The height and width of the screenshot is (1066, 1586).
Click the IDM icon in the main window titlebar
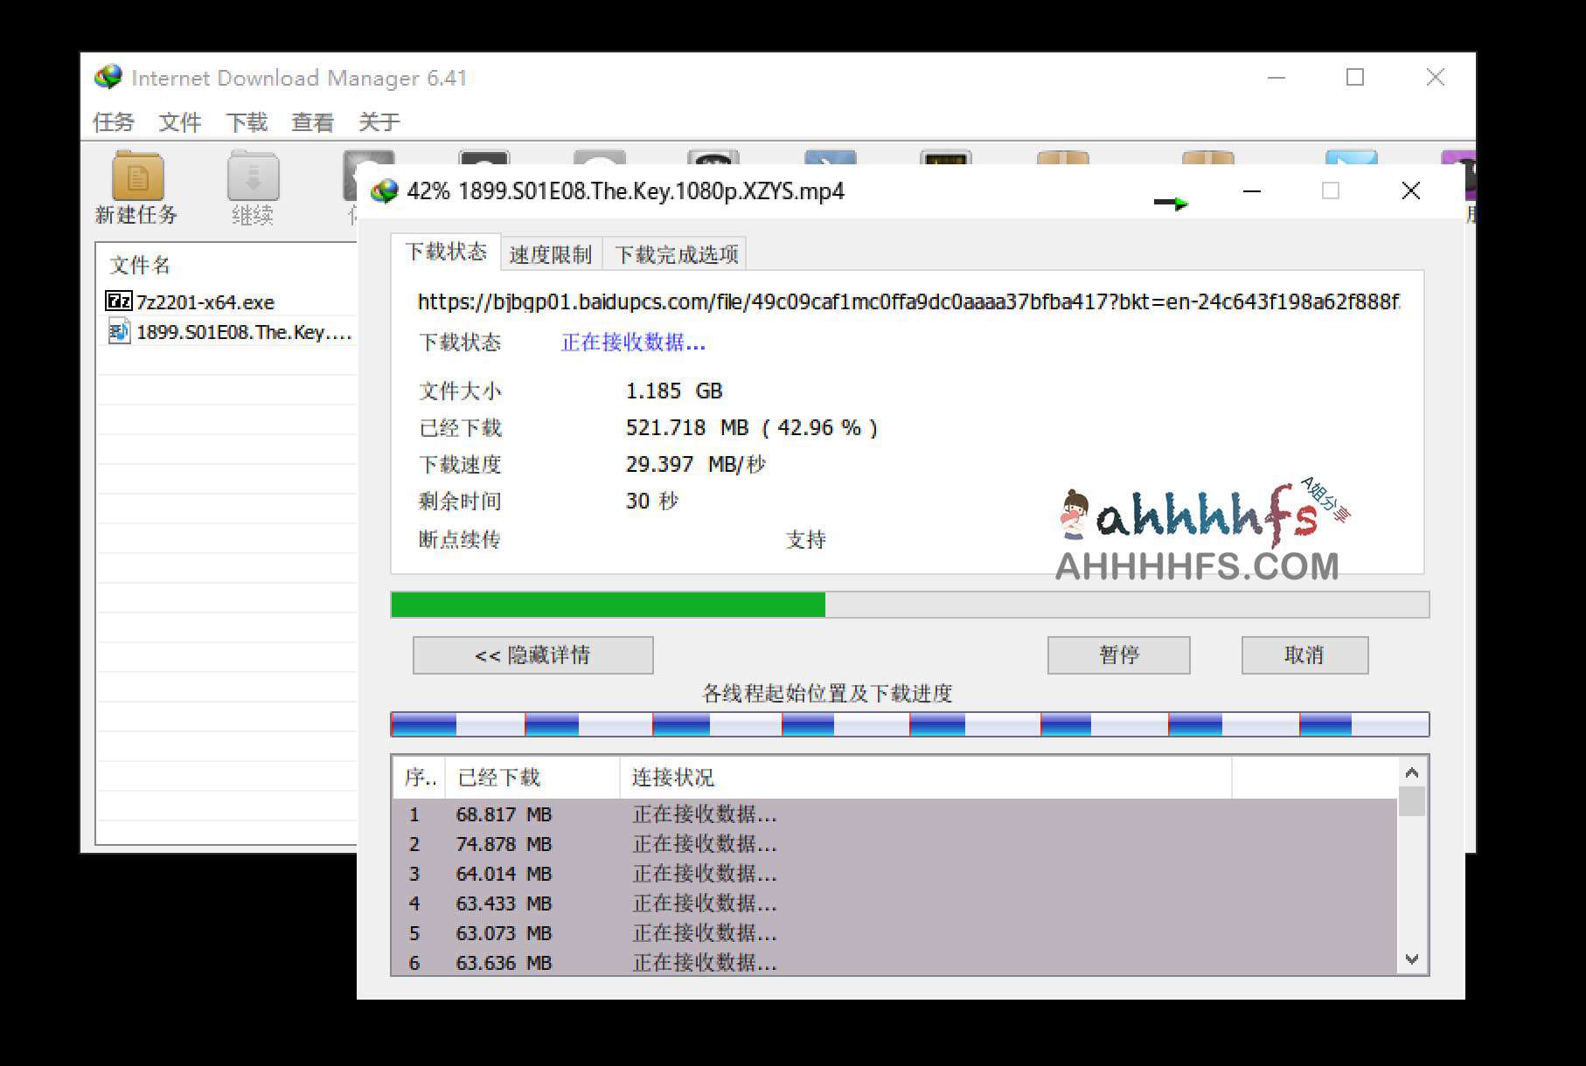pyautogui.click(x=108, y=77)
